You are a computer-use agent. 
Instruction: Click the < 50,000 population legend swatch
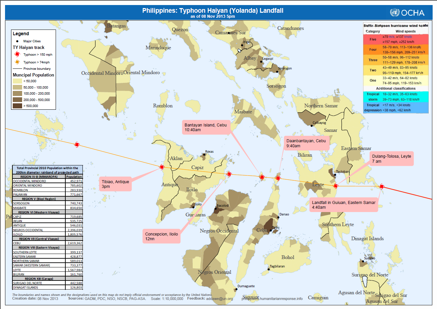click(x=17, y=81)
